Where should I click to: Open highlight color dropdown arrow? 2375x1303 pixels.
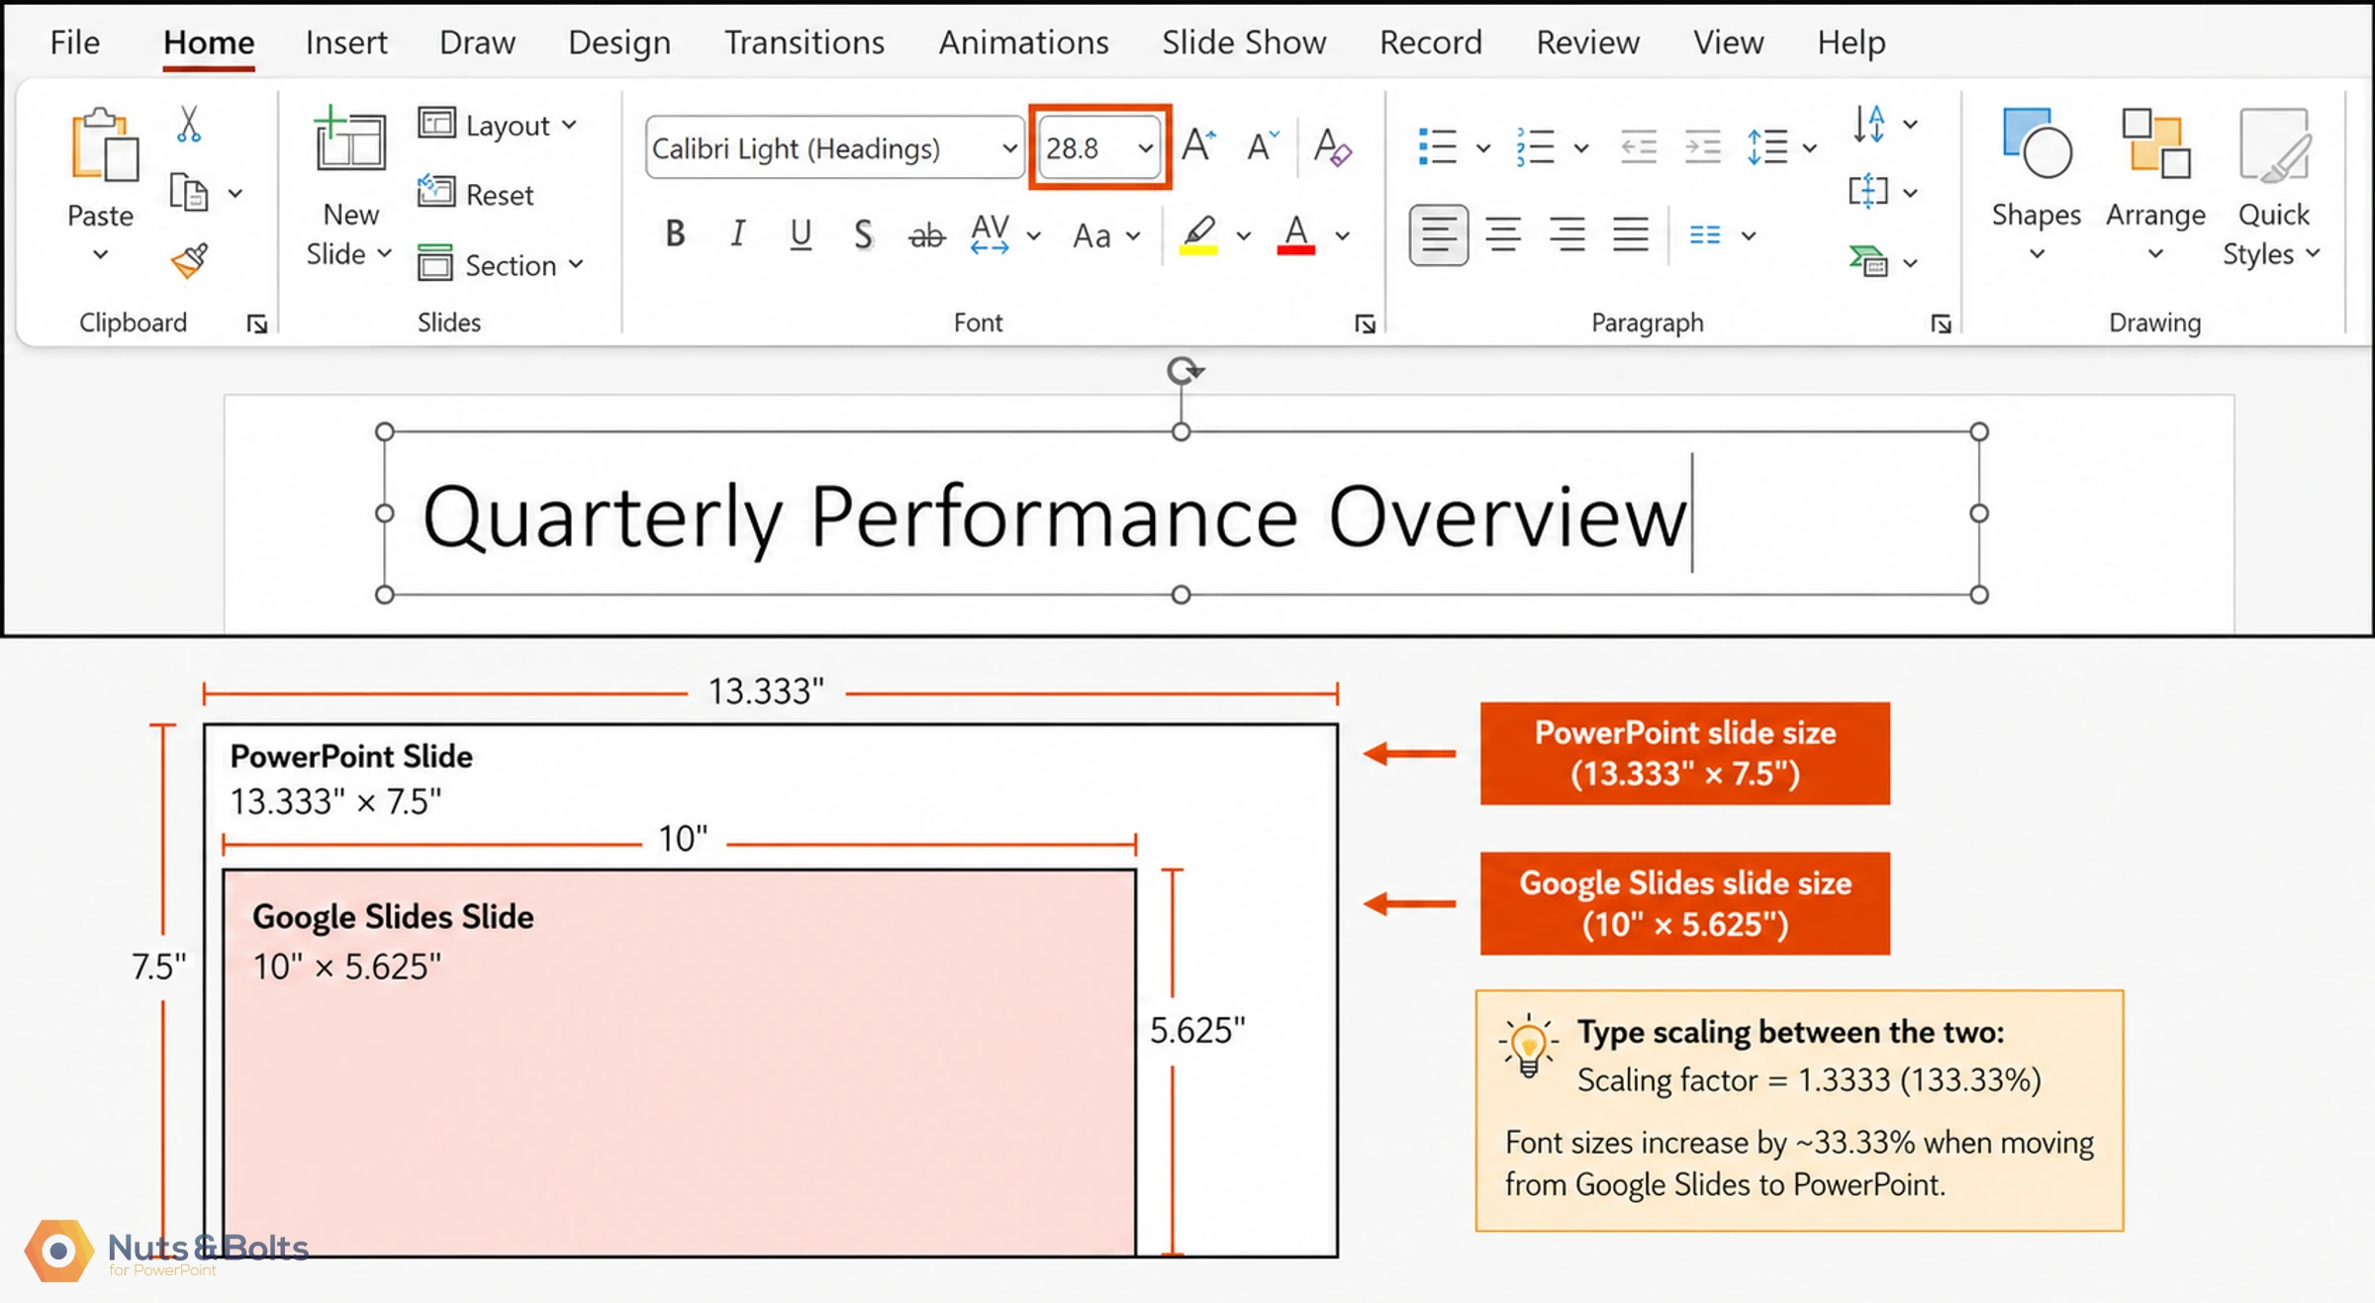[x=1244, y=235]
